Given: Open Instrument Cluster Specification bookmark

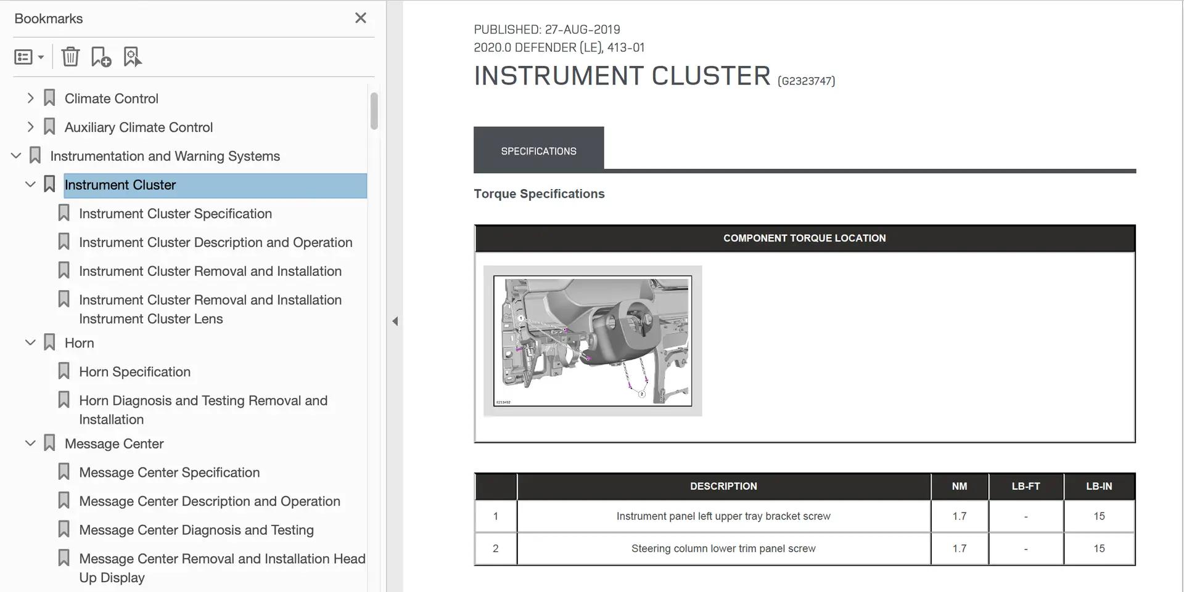Looking at the screenshot, I should click(175, 214).
